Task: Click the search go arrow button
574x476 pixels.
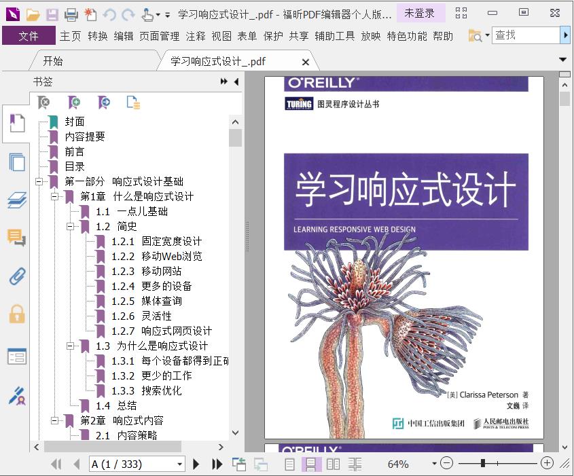Action: (x=566, y=35)
